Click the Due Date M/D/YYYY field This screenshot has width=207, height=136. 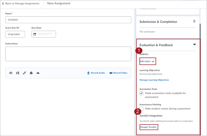(x=44, y=34)
